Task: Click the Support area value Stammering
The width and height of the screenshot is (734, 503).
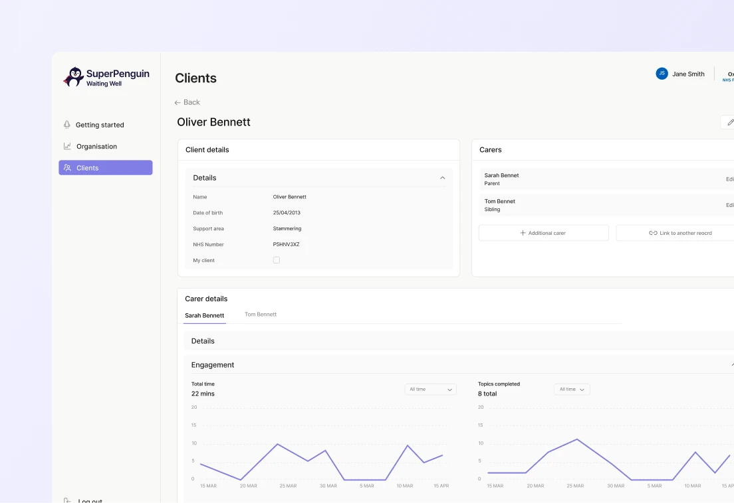Action: (287, 228)
